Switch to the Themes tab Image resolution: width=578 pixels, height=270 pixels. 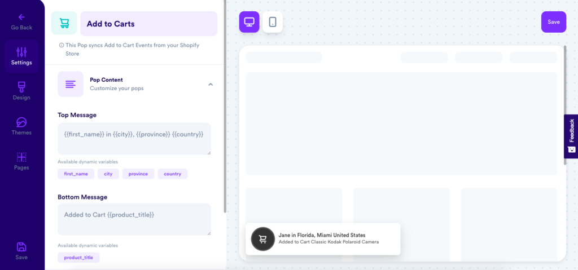[x=21, y=126]
